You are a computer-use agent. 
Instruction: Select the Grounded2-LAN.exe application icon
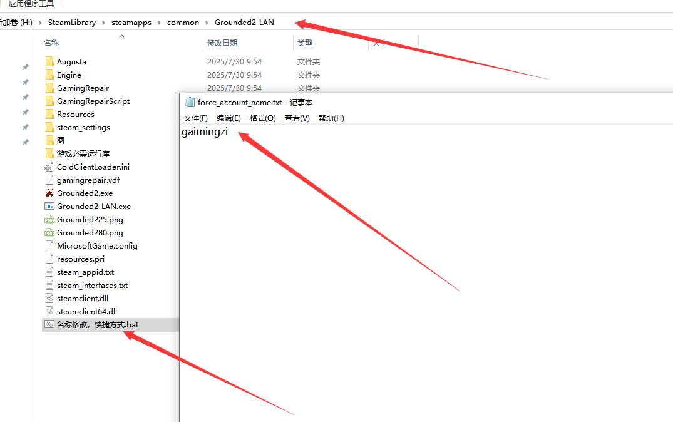pyautogui.click(x=49, y=207)
